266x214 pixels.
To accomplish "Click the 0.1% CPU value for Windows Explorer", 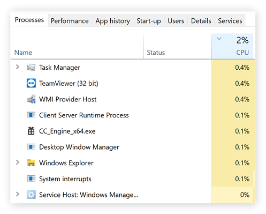I will 242,163.
